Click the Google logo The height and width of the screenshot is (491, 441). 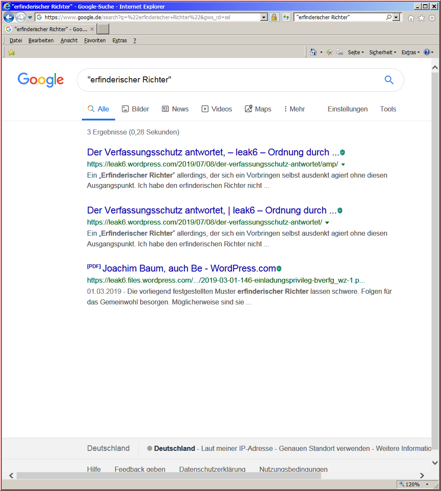(x=41, y=80)
